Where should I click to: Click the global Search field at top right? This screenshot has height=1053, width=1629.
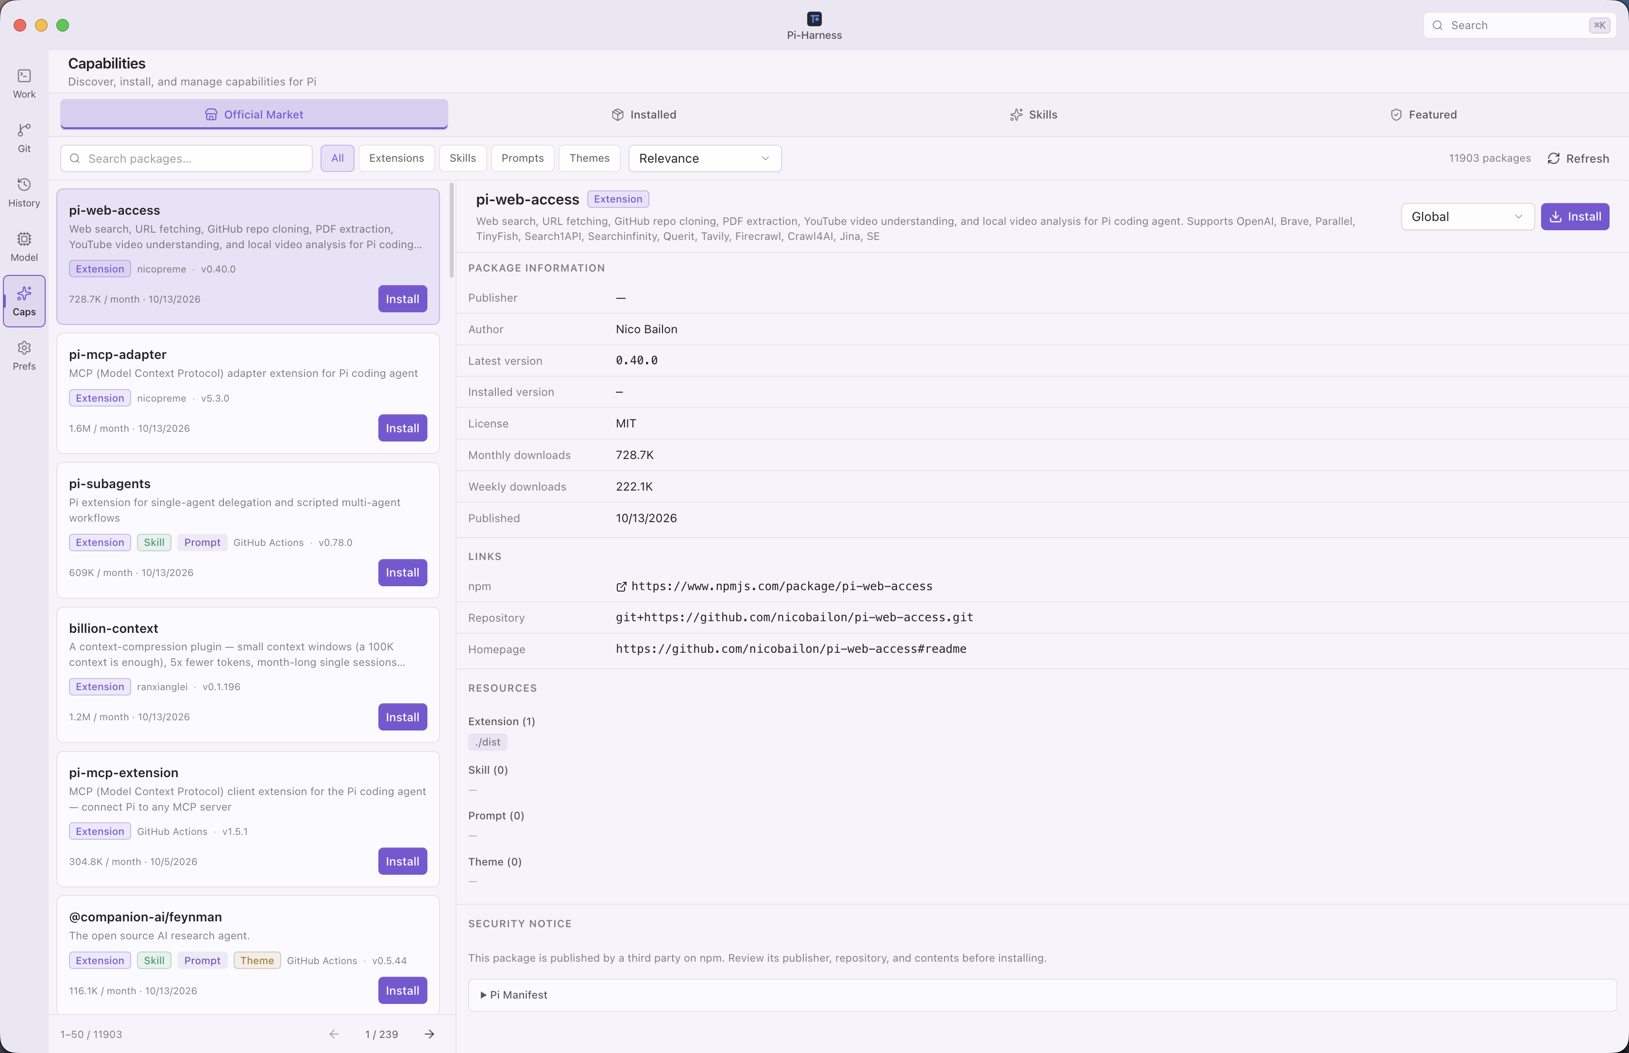1520,25
